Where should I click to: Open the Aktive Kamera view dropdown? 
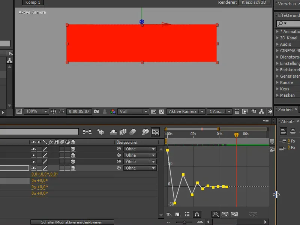coord(186,111)
